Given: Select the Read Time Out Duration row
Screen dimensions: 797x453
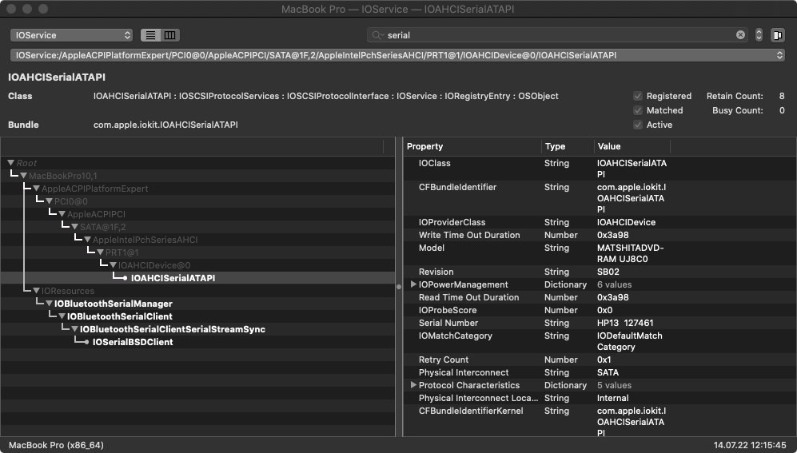Looking at the screenshot, I should pos(600,297).
